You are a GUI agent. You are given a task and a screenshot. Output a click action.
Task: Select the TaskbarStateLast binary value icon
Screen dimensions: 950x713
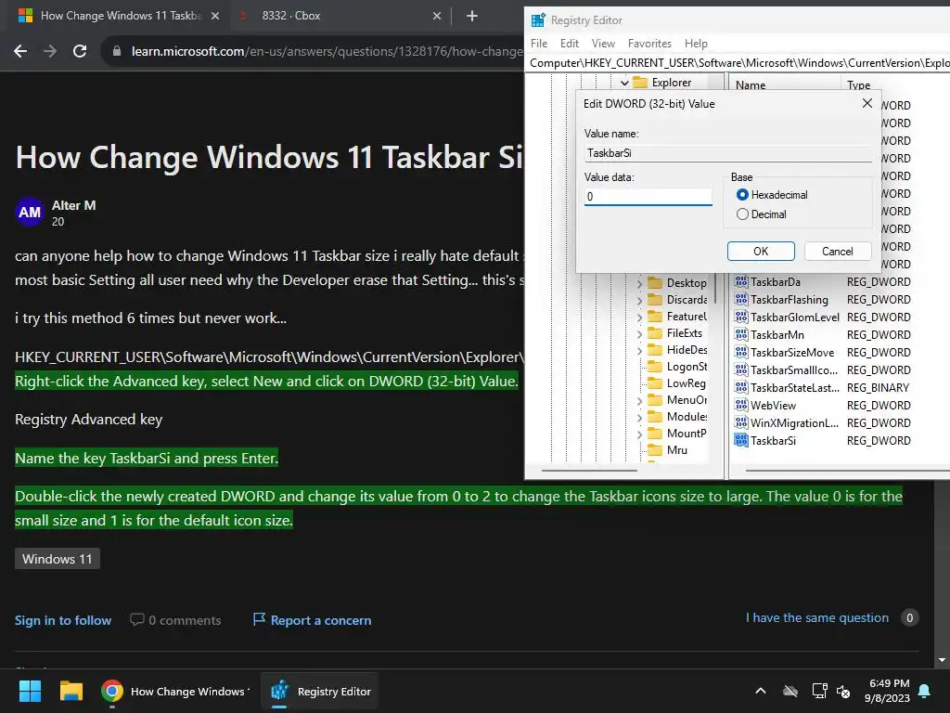(741, 387)
